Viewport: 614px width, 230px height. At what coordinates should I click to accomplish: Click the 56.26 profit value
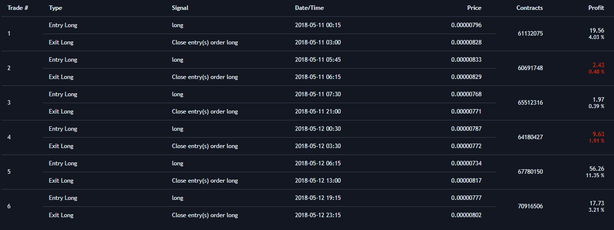597,168
